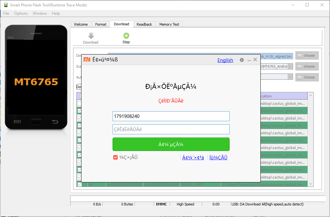Click the left blue link under login button
The height and width of the screenshot is (217, 330).
[193, 157]
